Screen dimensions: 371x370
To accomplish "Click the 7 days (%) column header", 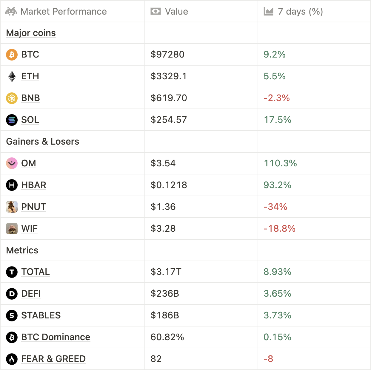I will [300, 12].
